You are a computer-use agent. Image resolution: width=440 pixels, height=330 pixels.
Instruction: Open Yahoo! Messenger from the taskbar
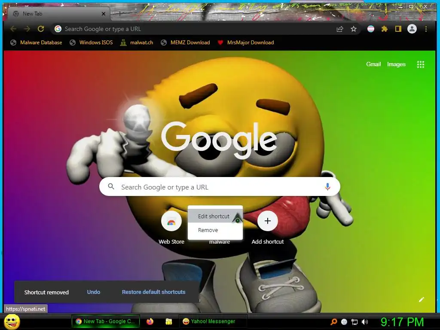click(x=213, y=321)
